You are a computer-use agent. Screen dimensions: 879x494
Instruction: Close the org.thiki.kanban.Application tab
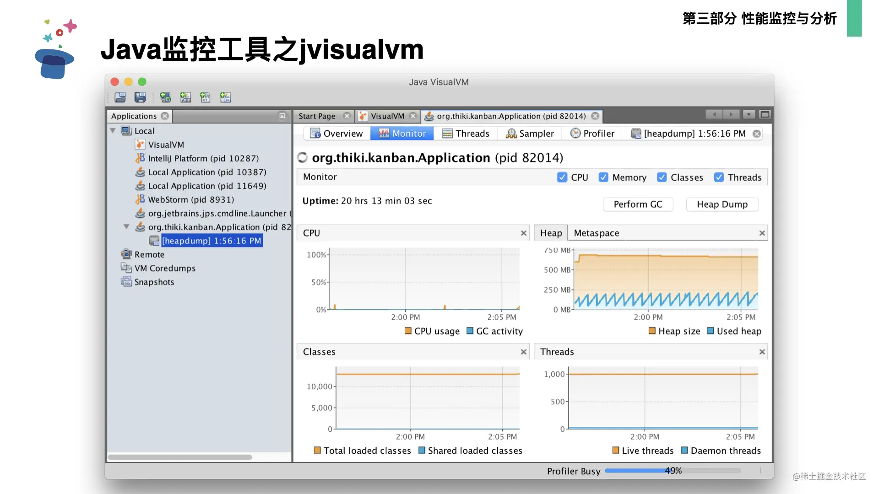point(595,116)
